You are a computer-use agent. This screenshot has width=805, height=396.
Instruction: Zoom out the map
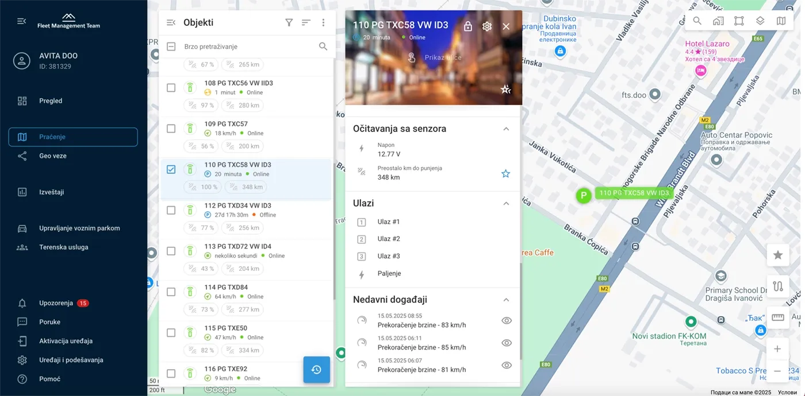point(777,371)
